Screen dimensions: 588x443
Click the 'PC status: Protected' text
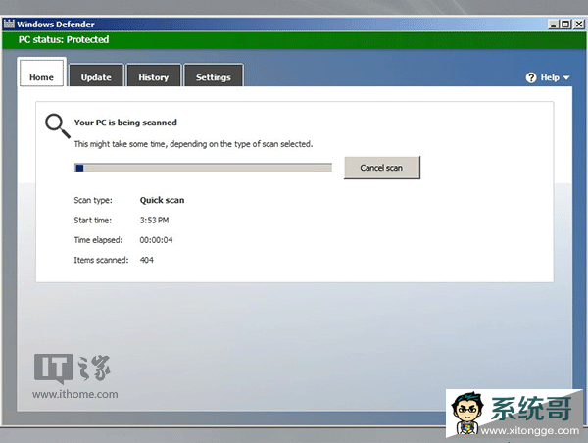pyautogui.click(x=64, y=40)
